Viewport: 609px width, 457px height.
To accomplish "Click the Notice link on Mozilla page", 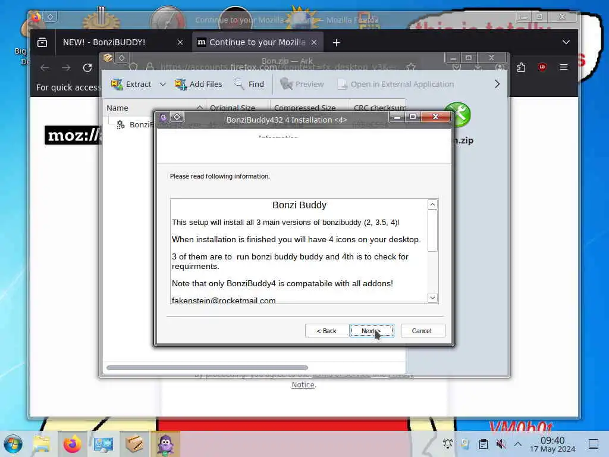I will (303, 385).
